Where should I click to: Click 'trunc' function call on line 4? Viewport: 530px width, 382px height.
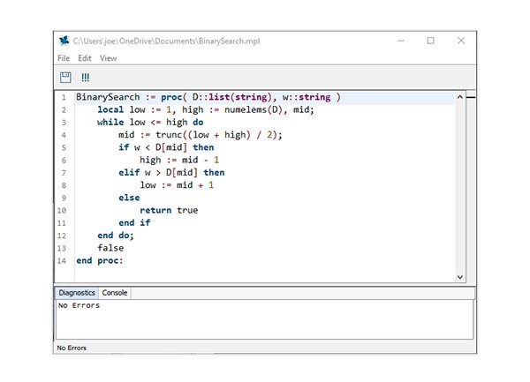169,135
